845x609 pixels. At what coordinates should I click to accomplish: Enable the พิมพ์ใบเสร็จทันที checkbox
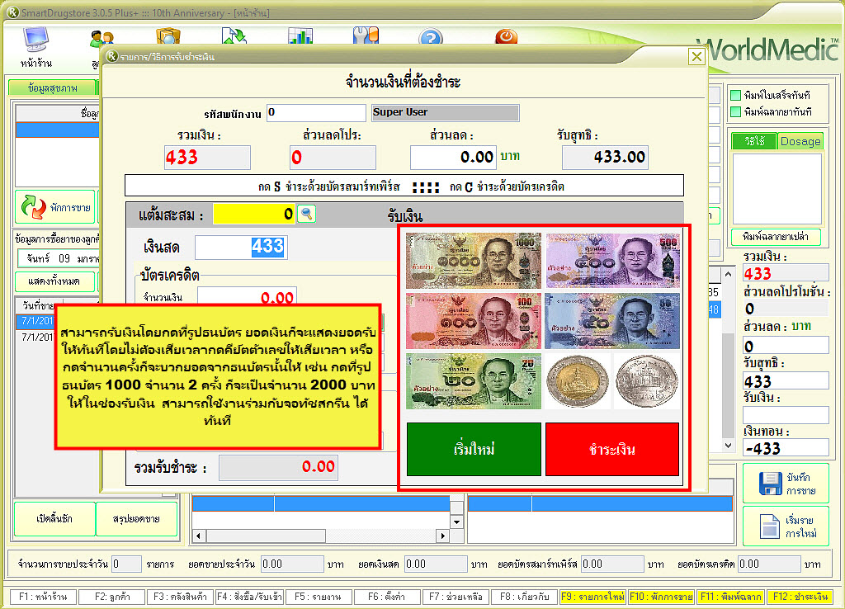(x=736, y=95)
